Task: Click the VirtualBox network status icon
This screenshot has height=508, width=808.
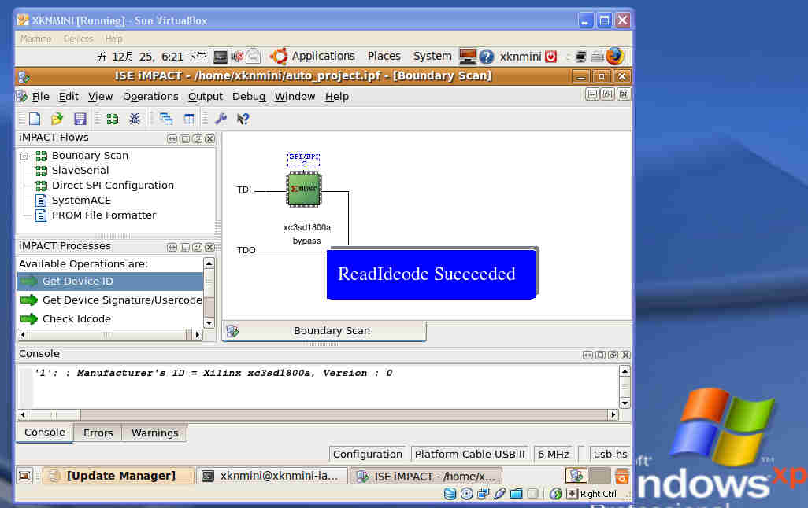Action: pos(483,494)
